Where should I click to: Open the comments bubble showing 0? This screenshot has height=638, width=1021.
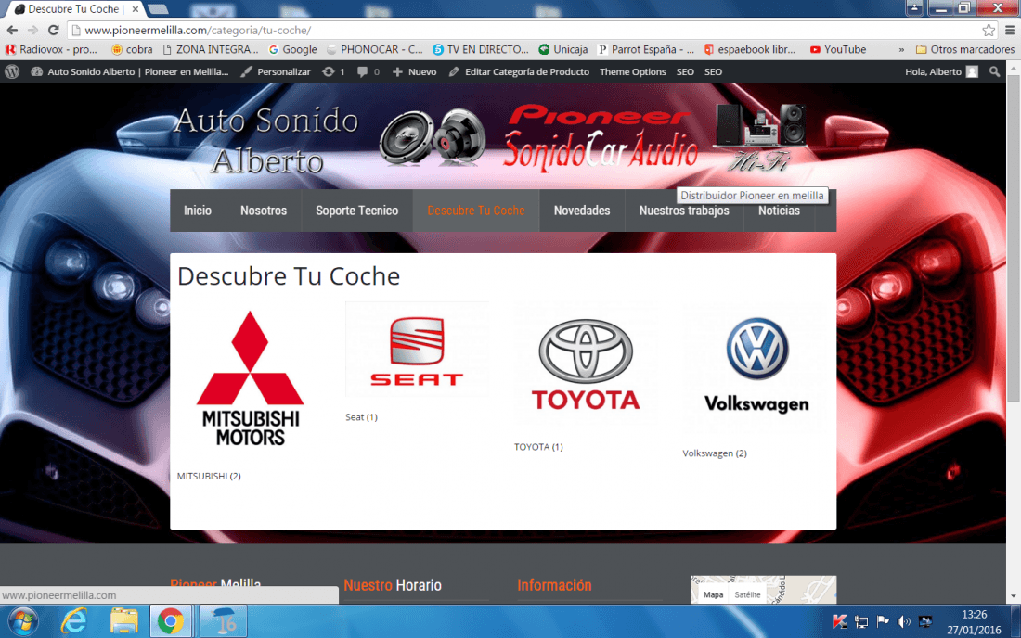pyautogui.click(x=368, y=72)
